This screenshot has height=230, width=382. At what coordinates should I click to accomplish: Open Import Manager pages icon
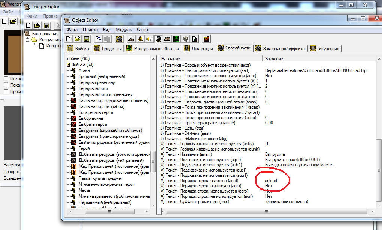click(194, 39)
